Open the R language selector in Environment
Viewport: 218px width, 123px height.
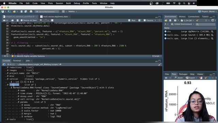click(x=166, y=24)
